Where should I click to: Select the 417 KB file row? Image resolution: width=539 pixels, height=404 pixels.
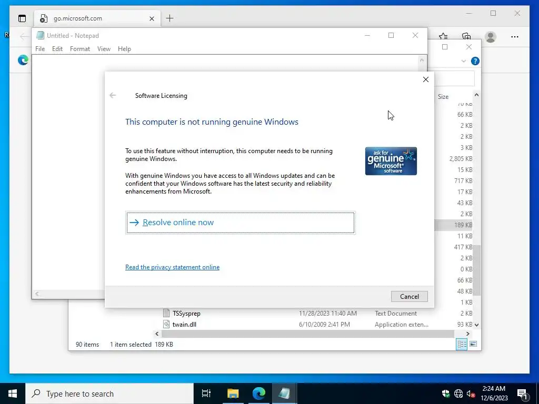tap(463, 247)
